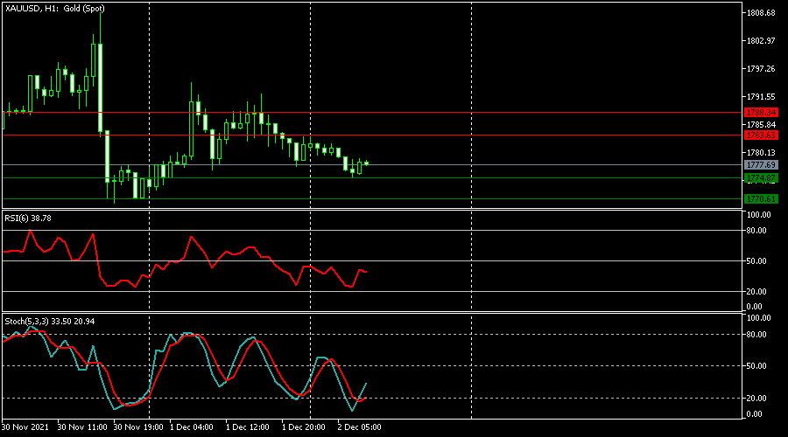The height and width of the screenshot is (437, 788).
Task: Click the Stochastic 20.00 level label
Action: (x=756, y=399)
